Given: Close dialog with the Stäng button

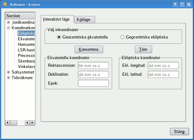Looking at the screenshot, I should 179,131.
